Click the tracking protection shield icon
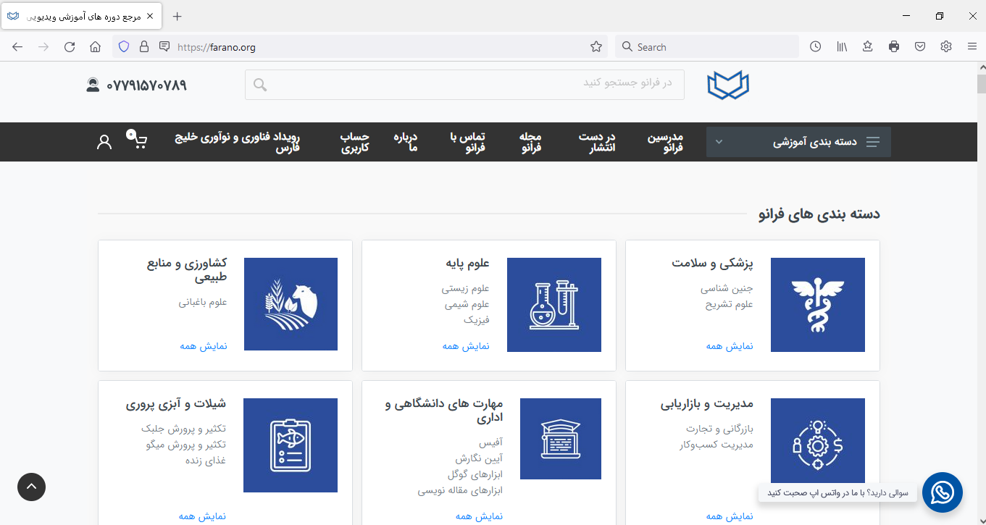986x525 pixels. (x=124, y=47)
